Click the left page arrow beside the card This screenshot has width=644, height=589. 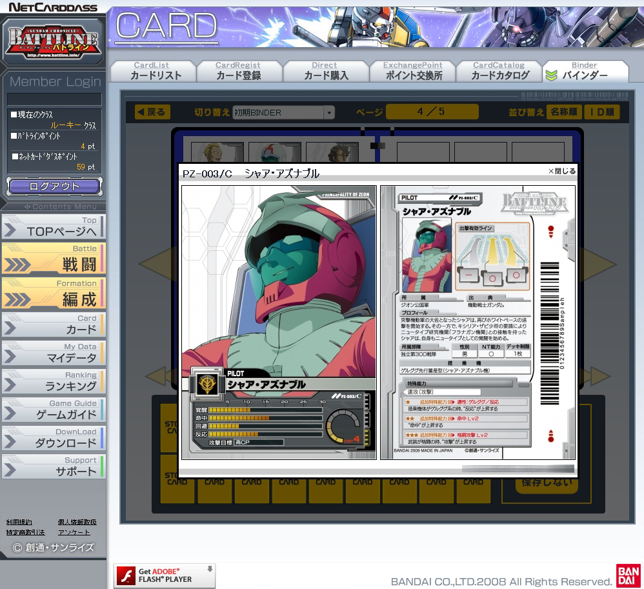[155, 263]
